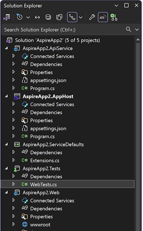Click the Switch Views solution icon

click(x=6, y=17)
